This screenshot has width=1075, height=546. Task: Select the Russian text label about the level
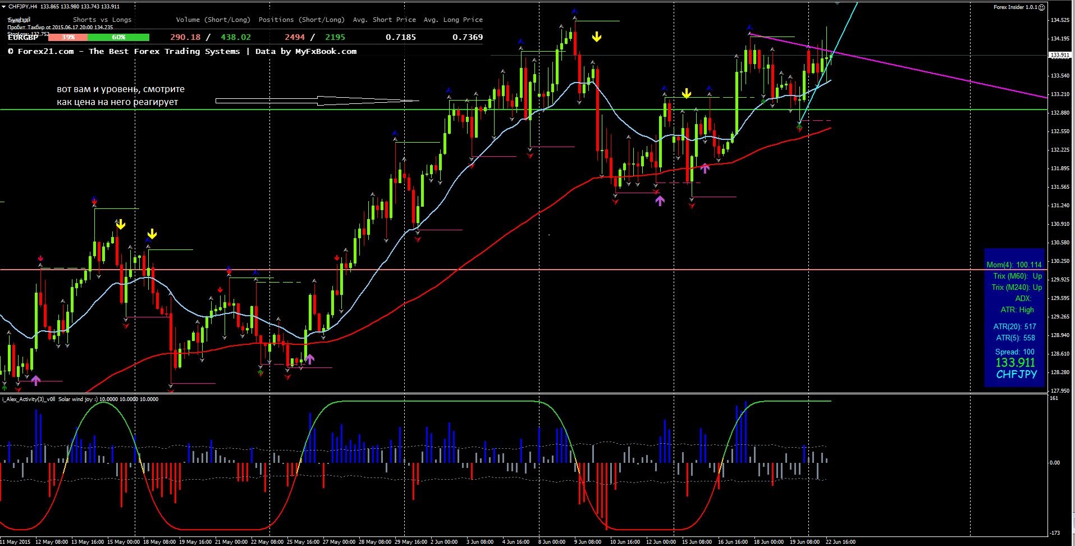[121, 95]
